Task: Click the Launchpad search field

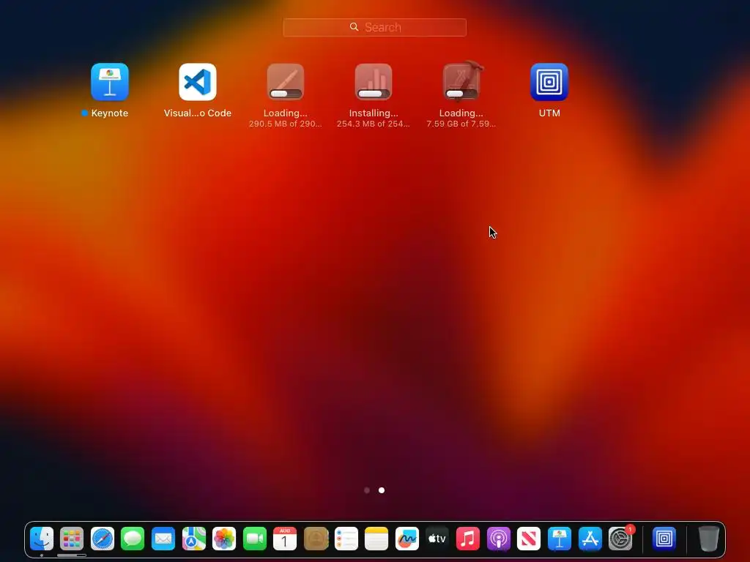Action: (374, 27)
